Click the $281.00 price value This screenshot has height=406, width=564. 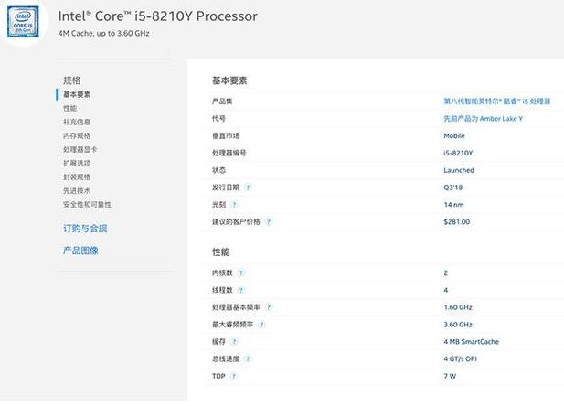coord(457,221)
